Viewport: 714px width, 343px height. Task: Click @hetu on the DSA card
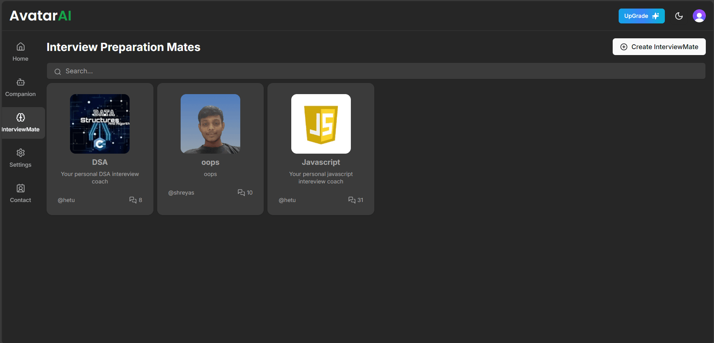(66, 200)
